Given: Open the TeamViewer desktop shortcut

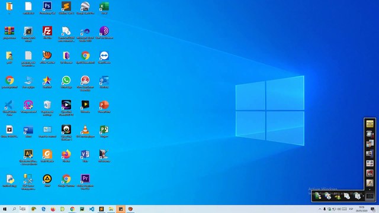Looking at the screenshot, I should tap(104, 57).
